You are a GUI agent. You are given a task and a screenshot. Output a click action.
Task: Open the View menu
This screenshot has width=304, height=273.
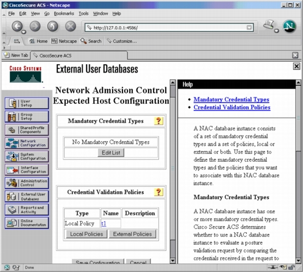click(x=35, y=13)
